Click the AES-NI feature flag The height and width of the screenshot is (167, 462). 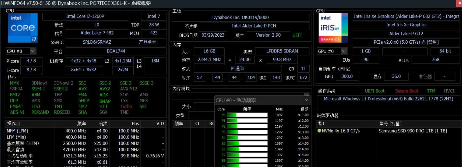coord(17,112)
